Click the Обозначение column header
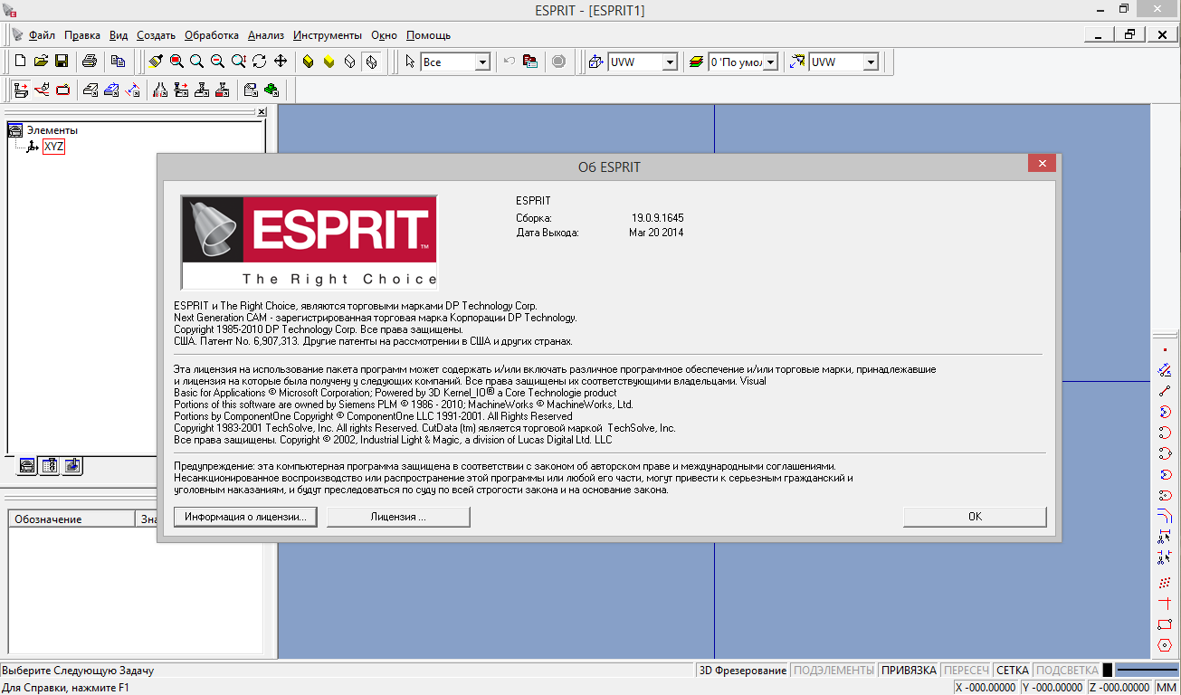The height and width of the screenshot is (695, 1181). tap(71, 519)
